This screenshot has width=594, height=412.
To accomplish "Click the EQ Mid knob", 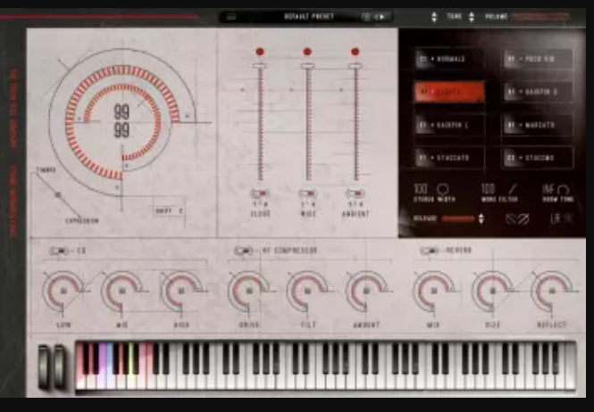I will [x=122, y=291].
